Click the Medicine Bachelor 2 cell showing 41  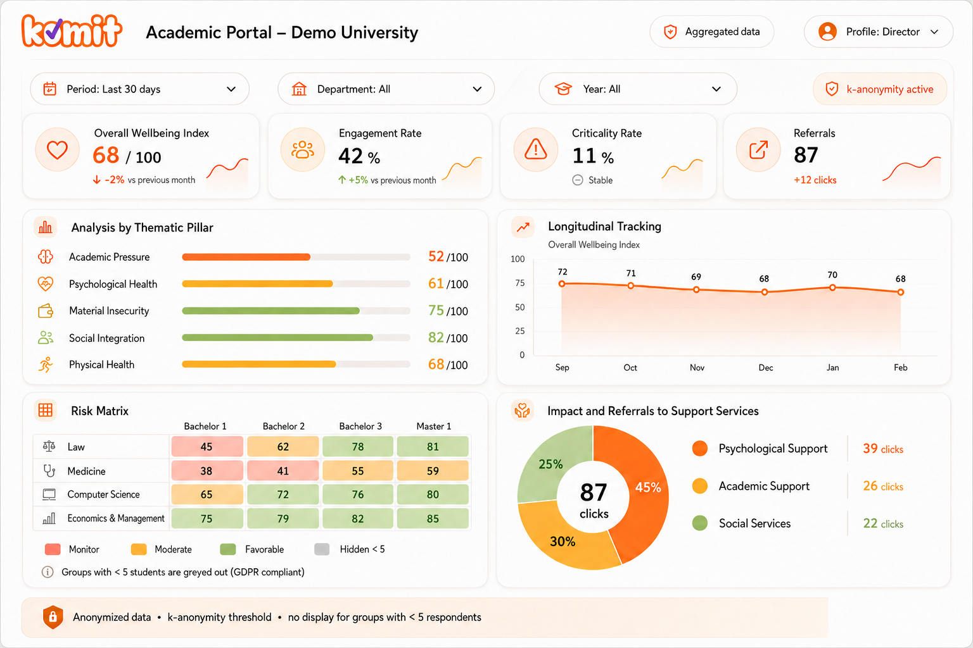pyautogui.click(x=283, y=471)
